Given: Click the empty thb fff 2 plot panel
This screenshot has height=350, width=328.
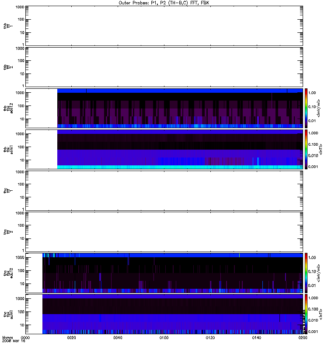Looking at the screenshot, I should tap(164, 67).
